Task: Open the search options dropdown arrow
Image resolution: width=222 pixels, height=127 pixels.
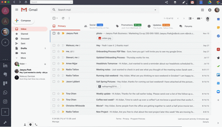Action: pos(155,10)
